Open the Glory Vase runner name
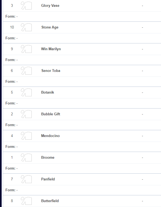The image size is (161, 207). pyautogui.click(x=50, y=5)
